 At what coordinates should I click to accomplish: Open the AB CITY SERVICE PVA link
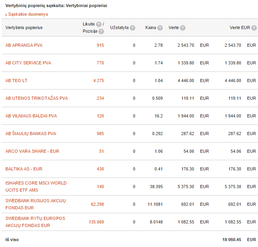point(28,63)
